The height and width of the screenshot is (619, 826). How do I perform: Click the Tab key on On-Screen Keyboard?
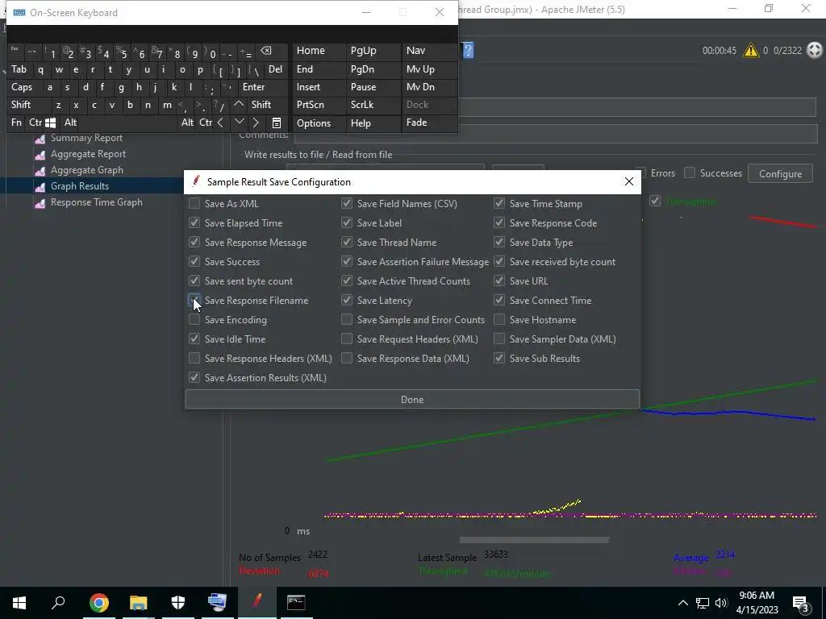coord(19,69)
